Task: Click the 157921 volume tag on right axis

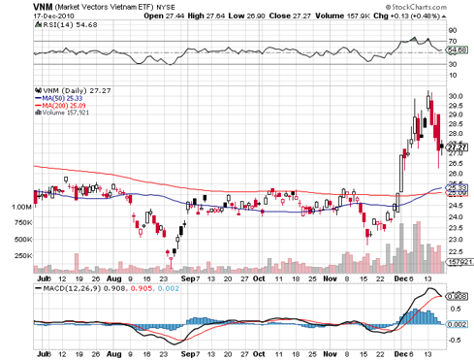Action: (459, 262)
